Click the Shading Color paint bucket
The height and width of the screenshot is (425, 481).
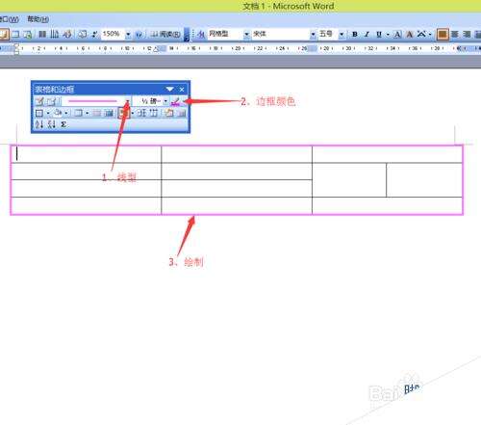(x=58, y=113)
